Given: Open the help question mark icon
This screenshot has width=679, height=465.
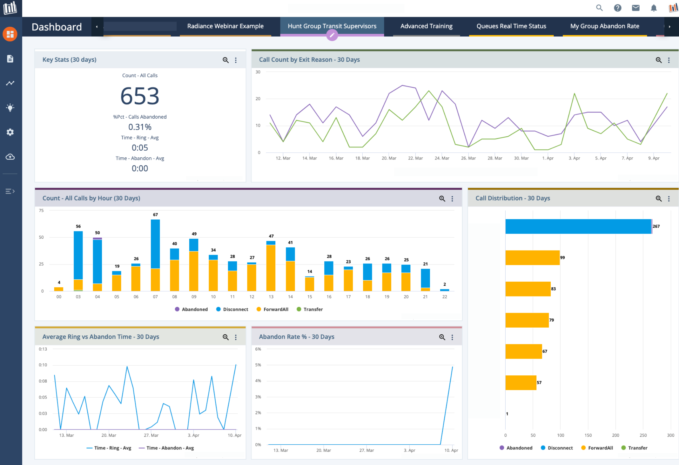Looking at the screenshot, I should [617, 8].
